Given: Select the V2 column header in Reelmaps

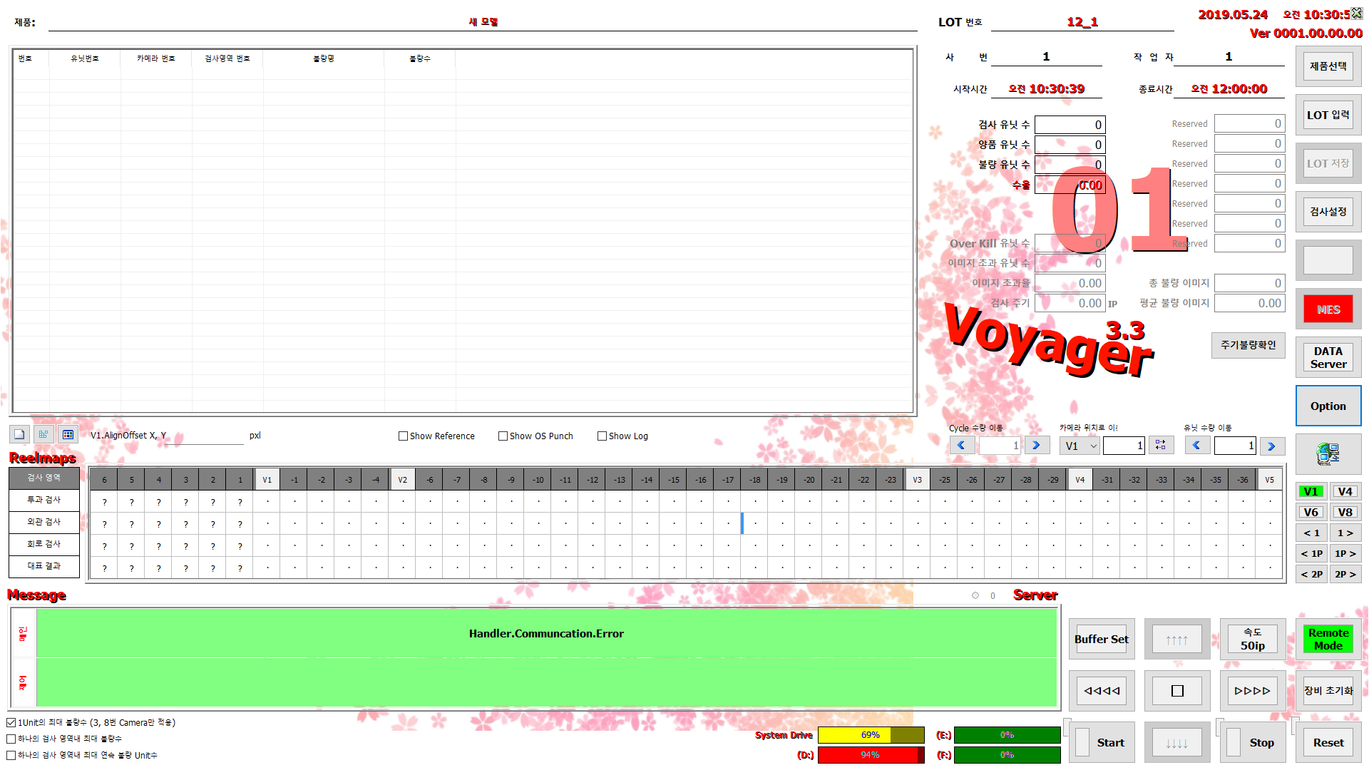Looking at the screenshot, I should coord(402,480).
